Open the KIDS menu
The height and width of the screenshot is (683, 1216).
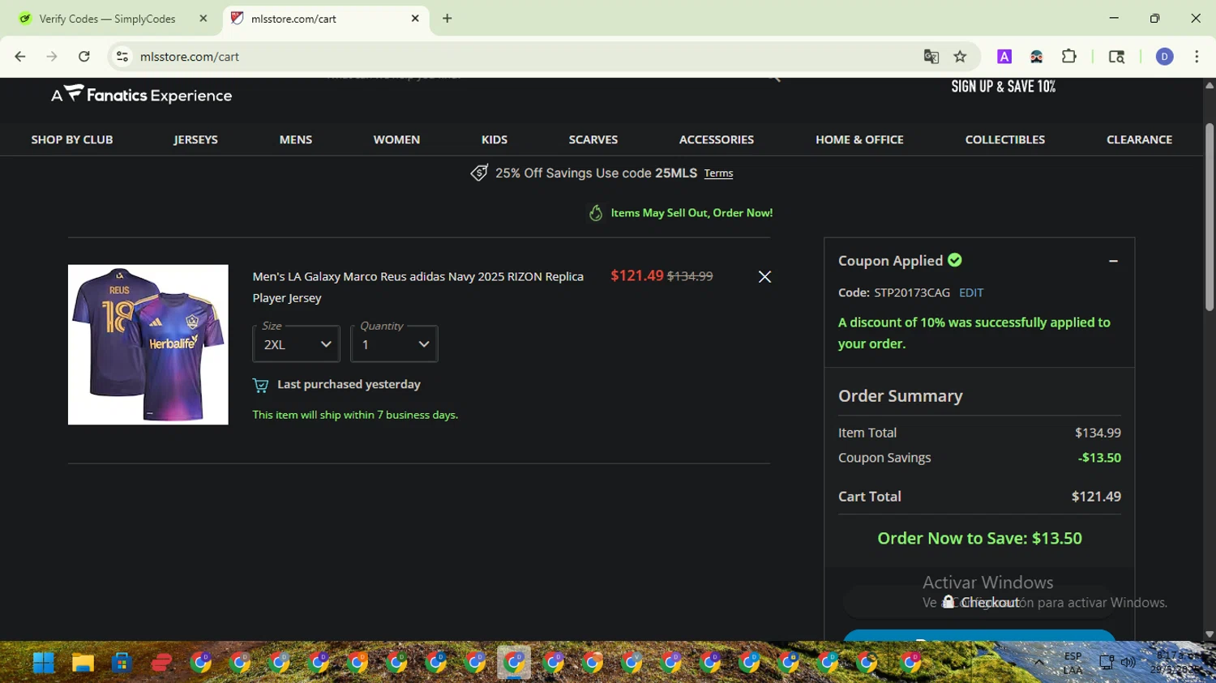[x=495, y=139]
